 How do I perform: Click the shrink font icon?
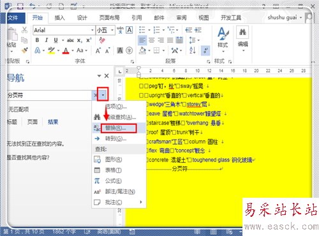[x=107, y=50]
